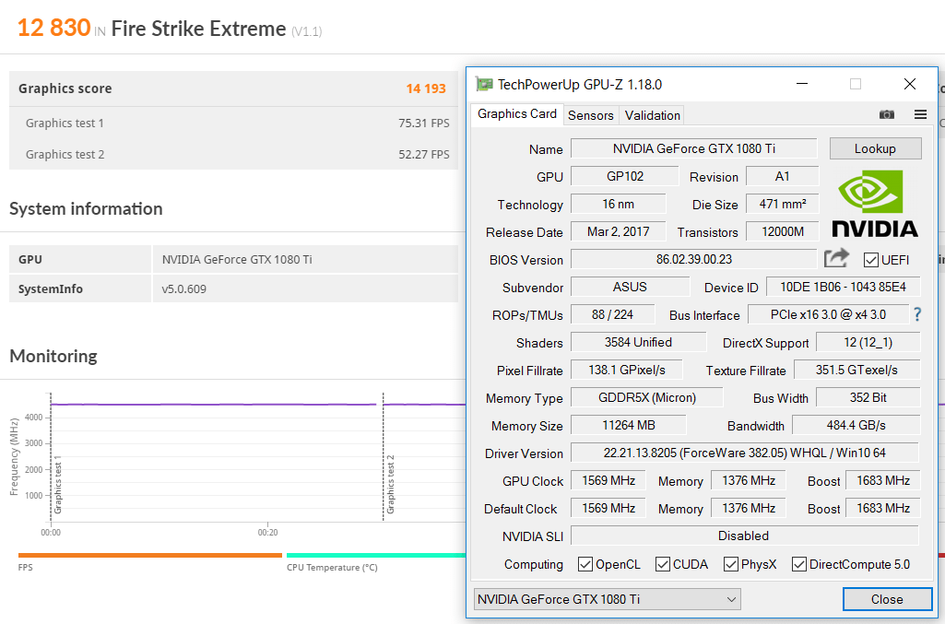Toggle the PhysX checkbox

click(731, 564)
